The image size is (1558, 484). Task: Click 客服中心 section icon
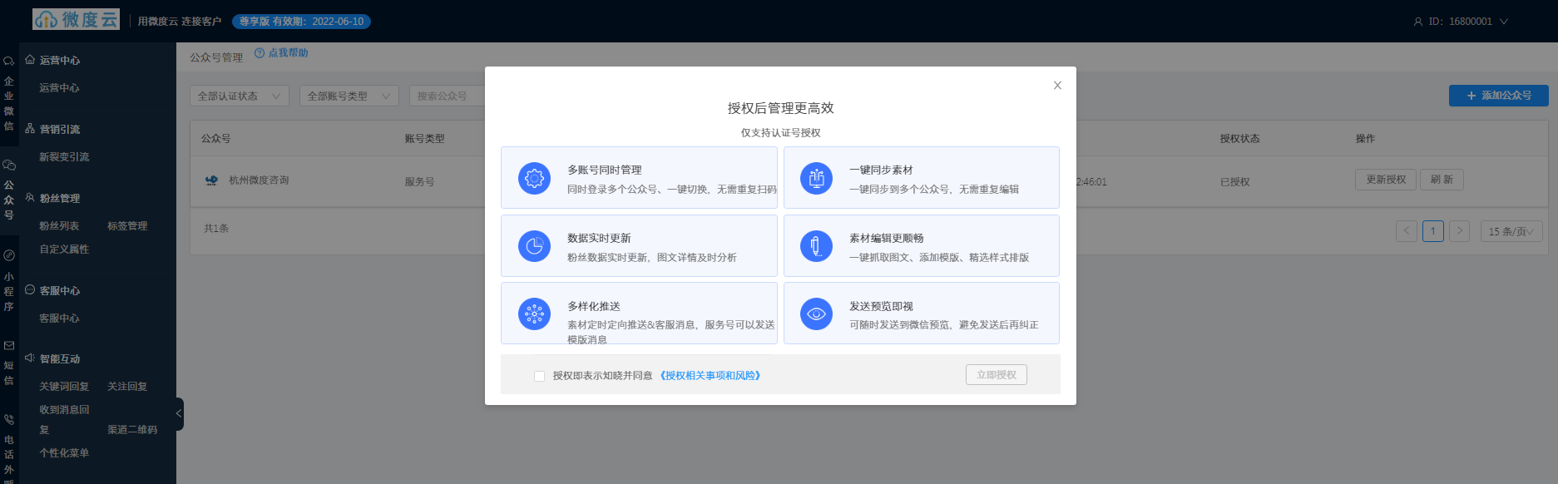30,290
